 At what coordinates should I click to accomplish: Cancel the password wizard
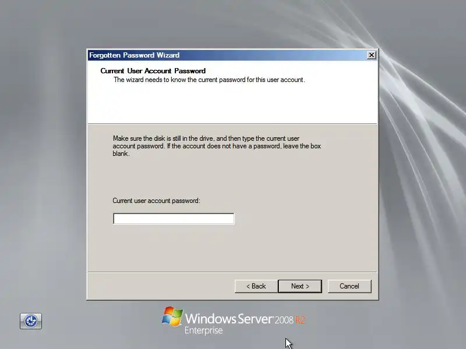pyautogui.click(x=349, y=286)
